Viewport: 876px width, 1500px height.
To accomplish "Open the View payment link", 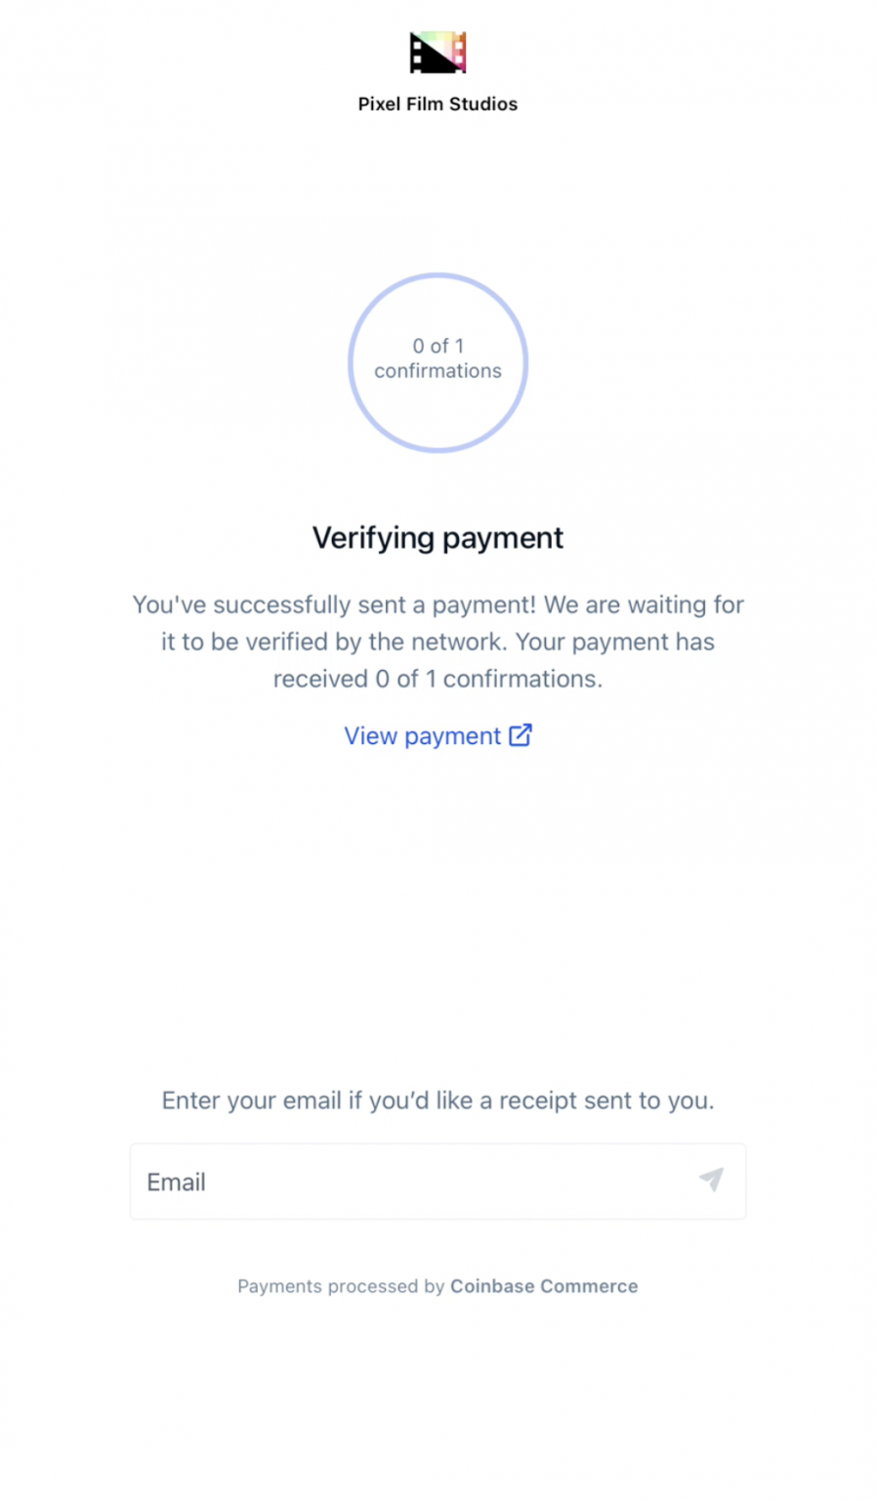I will coord(438,735).
